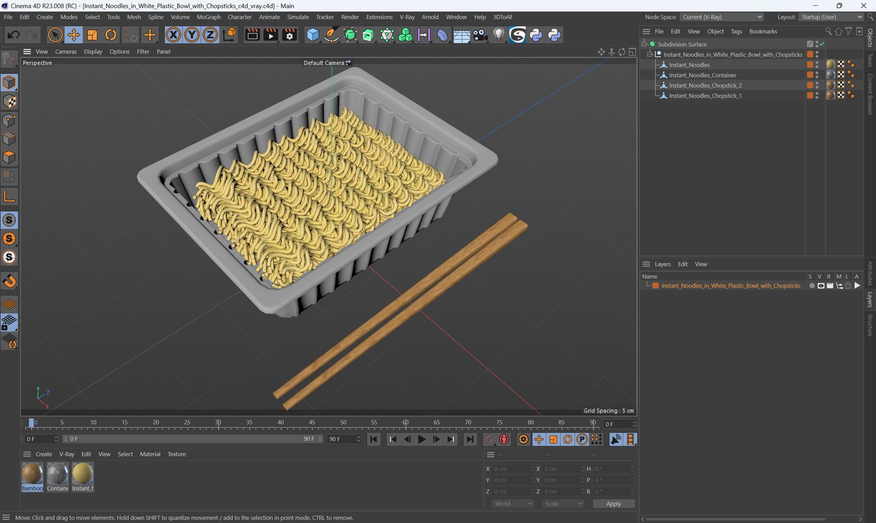Toggle X axis lock
Viewport: 876px width, 523px height.
pyautogui.click(x=173, y=35)
